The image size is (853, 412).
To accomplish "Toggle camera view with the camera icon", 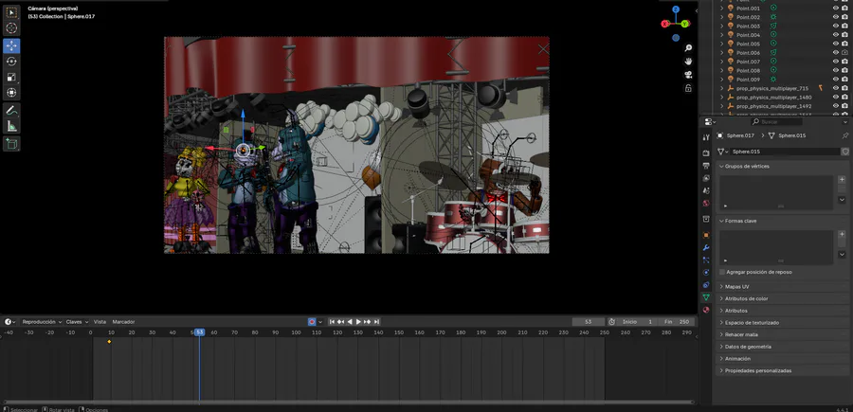I will coord(688,75).
